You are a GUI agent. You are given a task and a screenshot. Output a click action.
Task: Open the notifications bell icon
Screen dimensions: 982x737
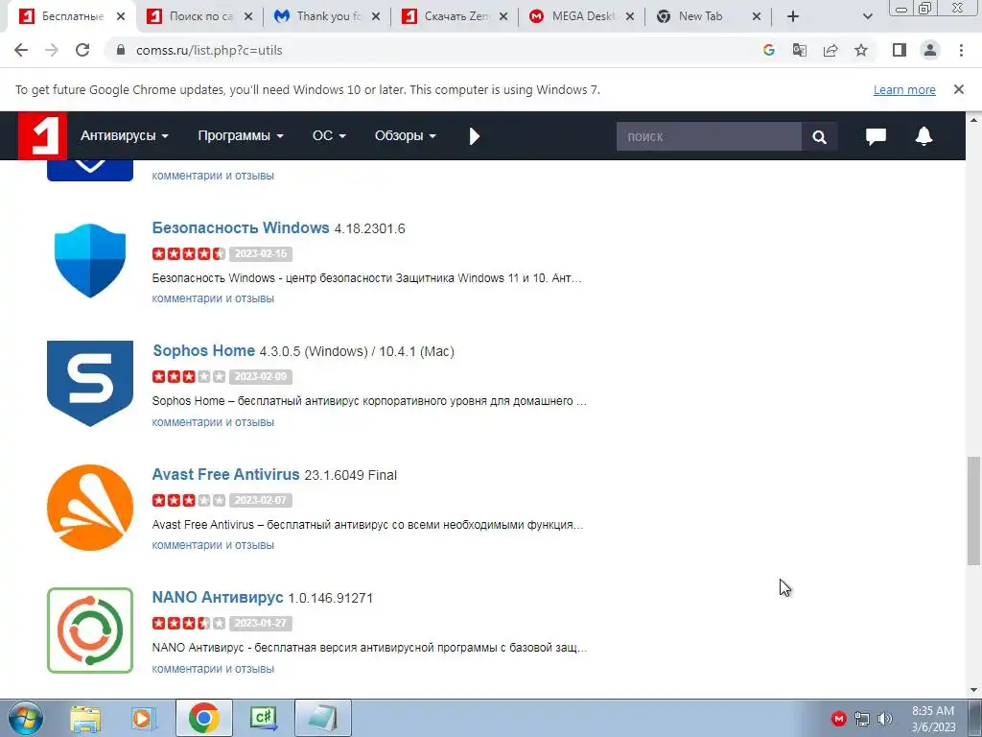(x=924, y=136)
